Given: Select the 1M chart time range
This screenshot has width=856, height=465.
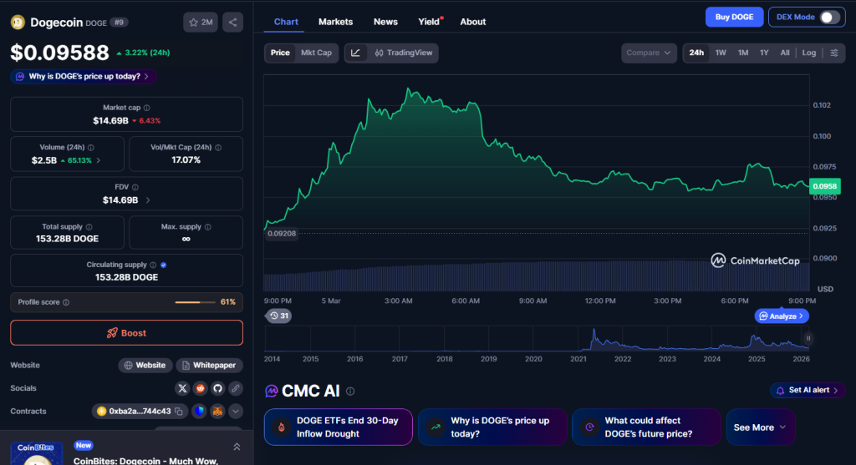Looking at the screenshot, I should [x=742, y=53].
